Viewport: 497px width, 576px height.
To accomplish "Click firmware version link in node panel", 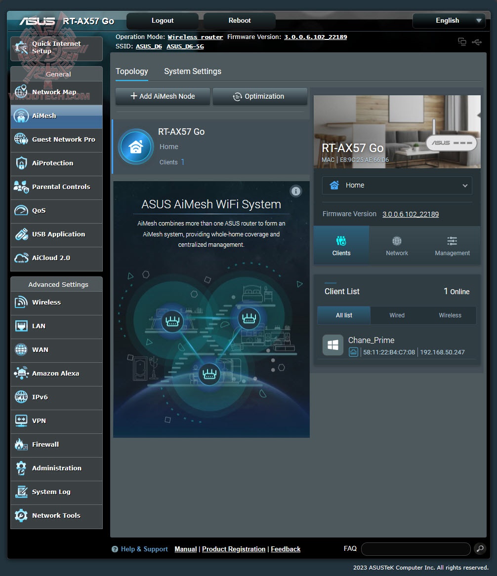I will pyautogui.click(x=411, y=214).
